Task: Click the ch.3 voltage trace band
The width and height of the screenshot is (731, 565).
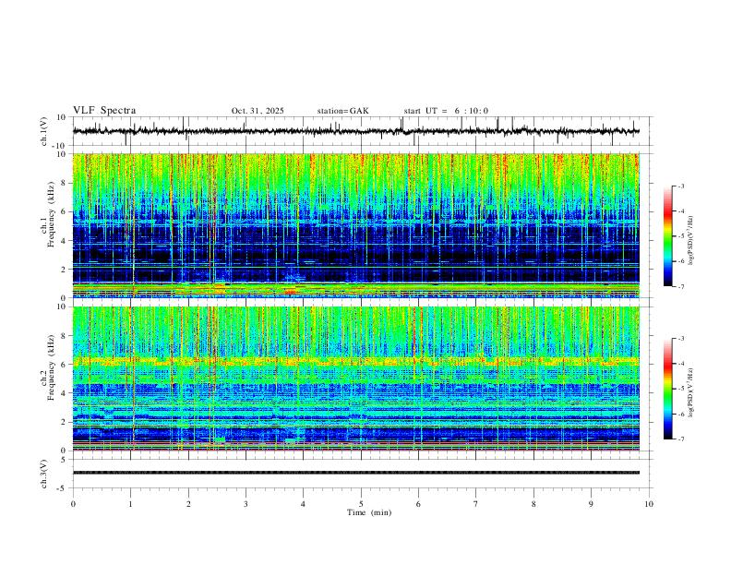Action: pyautogui.click(x=356, y=473)
